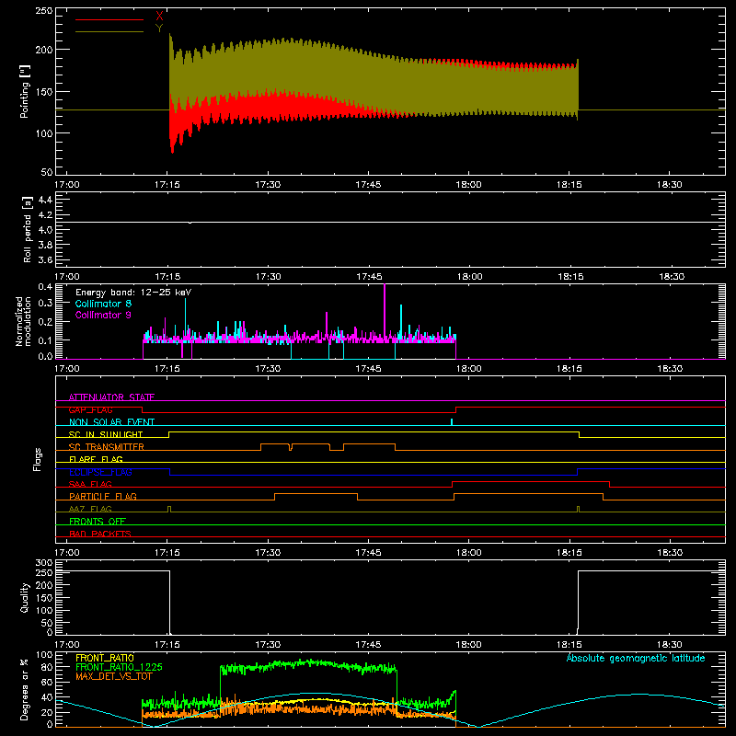736x736 pixels.
Task: Select the 'Degrees or %' axis title
Action: 25,689
